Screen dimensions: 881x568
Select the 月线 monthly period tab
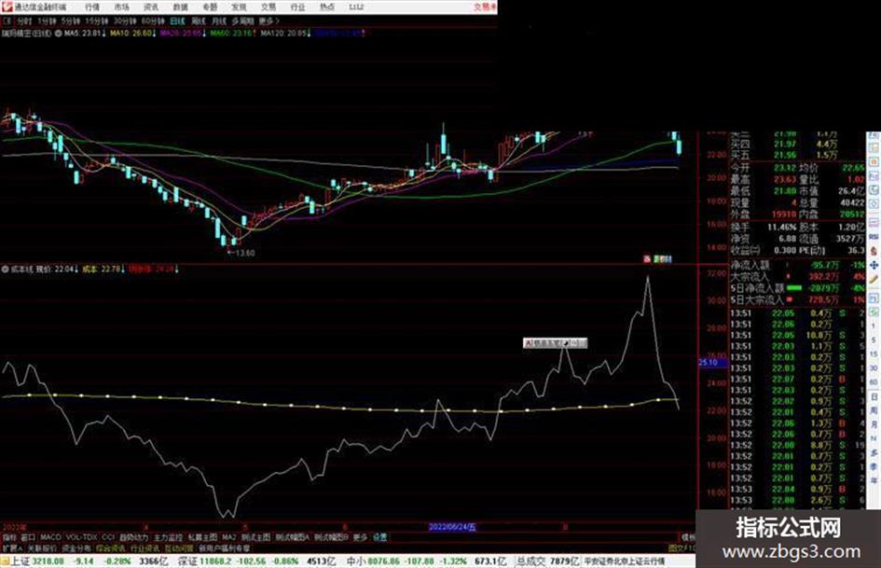pos(218,21)
